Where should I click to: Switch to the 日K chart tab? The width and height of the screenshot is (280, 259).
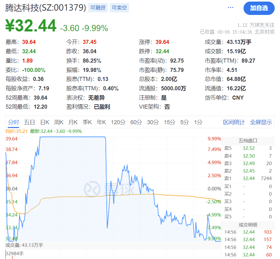(x=45, y=122)
